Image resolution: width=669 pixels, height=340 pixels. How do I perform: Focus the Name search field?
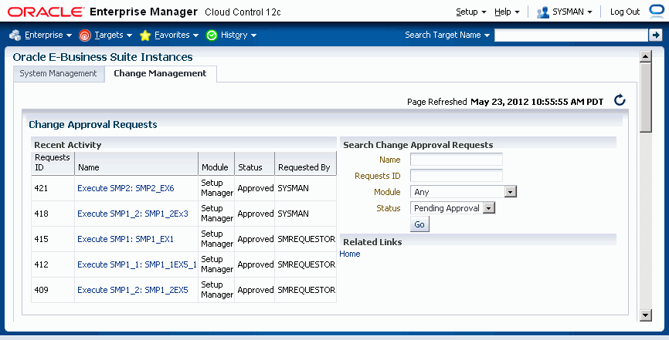point(456,160)
